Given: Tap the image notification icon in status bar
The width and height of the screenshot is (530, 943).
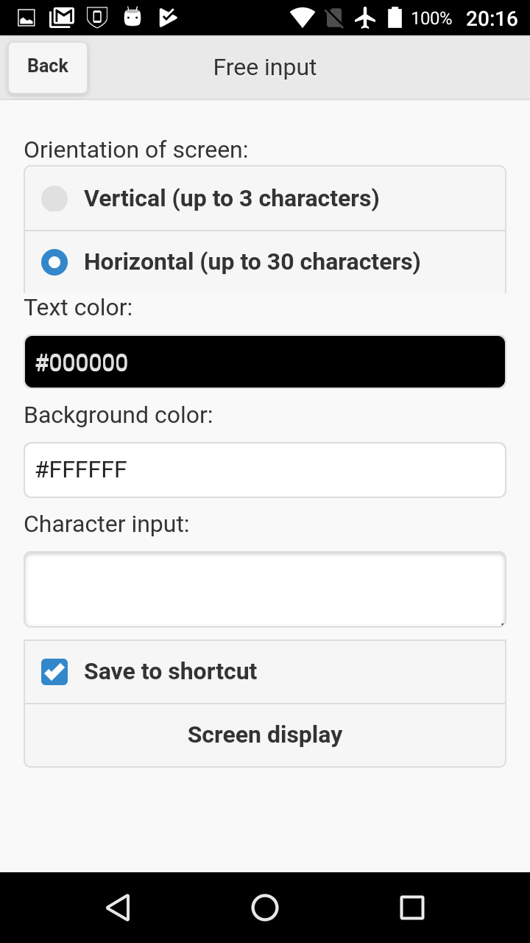Looking at the screenshot, I should click(x=26, y=18).
